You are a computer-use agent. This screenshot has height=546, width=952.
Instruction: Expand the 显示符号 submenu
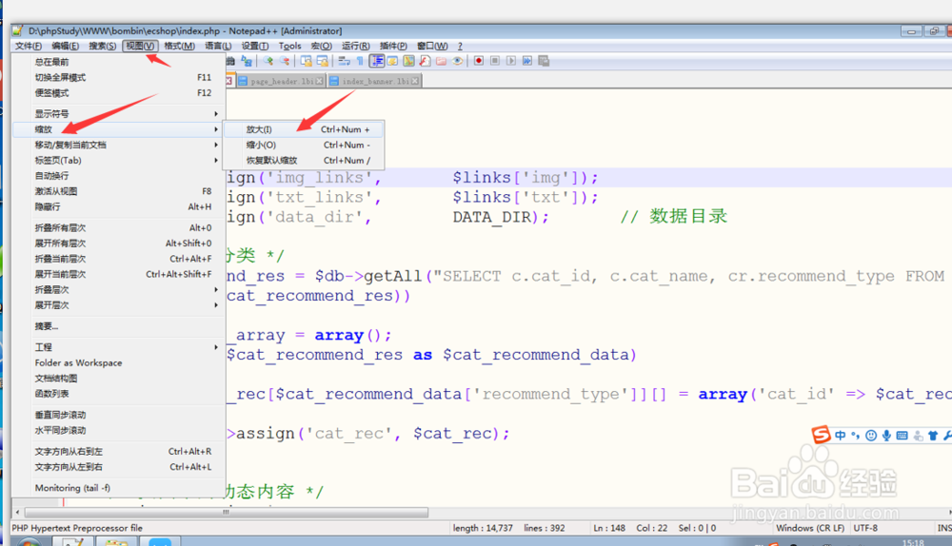[x=119, y=113]
